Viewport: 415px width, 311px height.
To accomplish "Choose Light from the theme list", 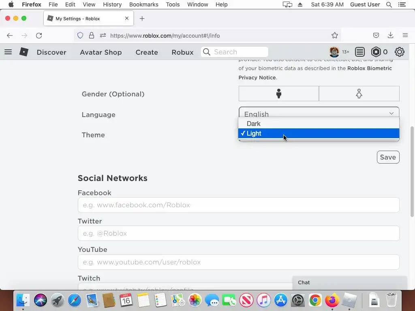I will [x=319, y=133].
